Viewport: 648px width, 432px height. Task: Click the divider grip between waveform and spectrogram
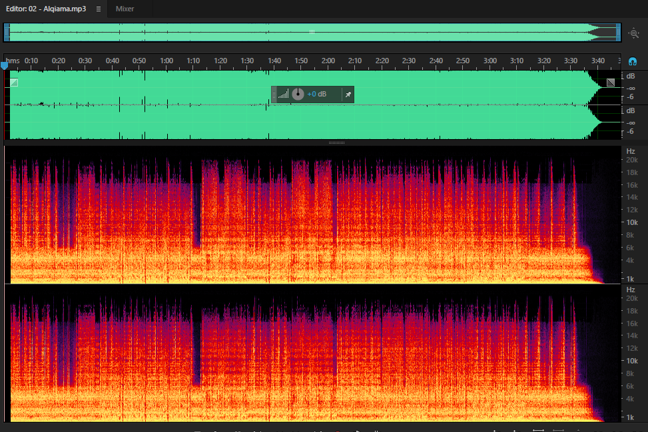coord(336,143)
